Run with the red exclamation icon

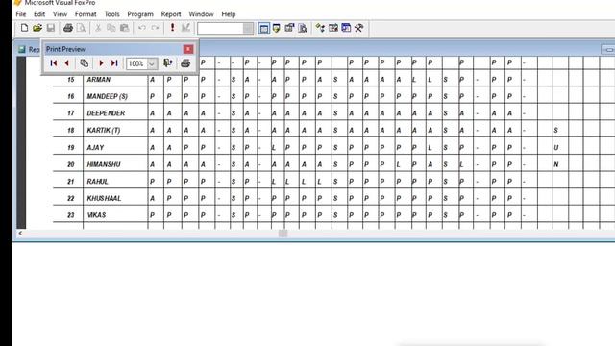tap(172, 28)
